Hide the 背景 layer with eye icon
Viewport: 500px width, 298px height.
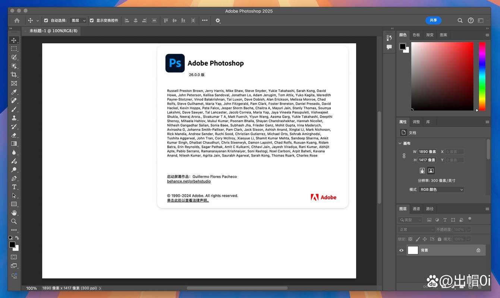pyautogui.click(x=402, y=250)
